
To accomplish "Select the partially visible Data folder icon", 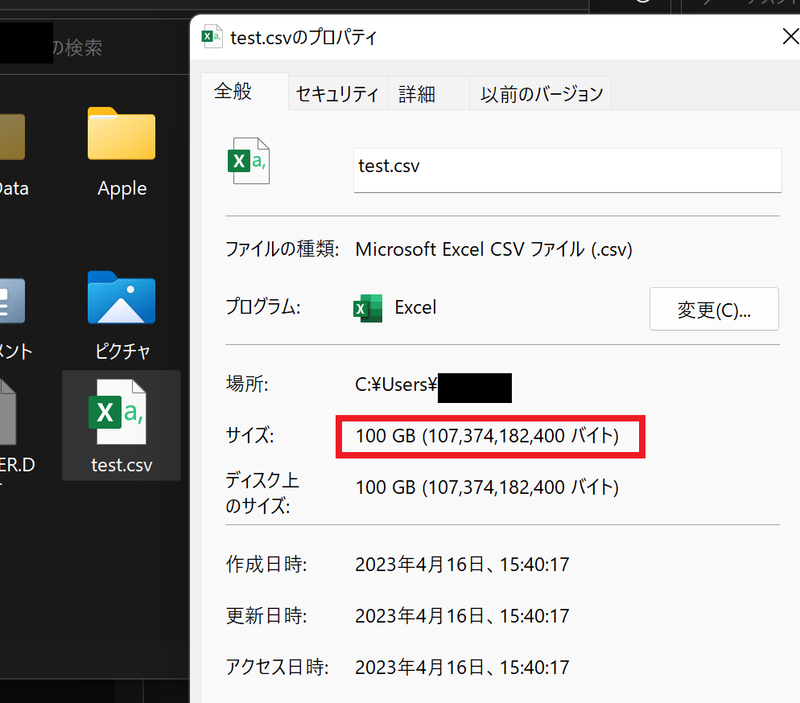I will [12, 137].
